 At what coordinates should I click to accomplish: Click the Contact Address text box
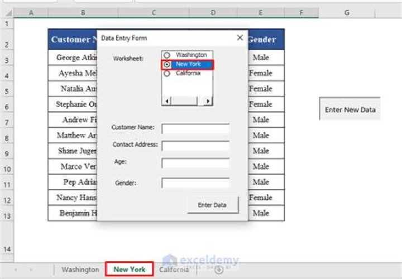[195, 146]
